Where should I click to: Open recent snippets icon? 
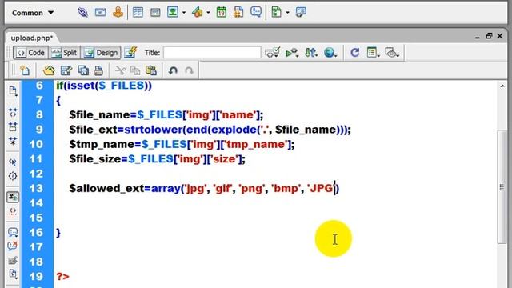13,274
